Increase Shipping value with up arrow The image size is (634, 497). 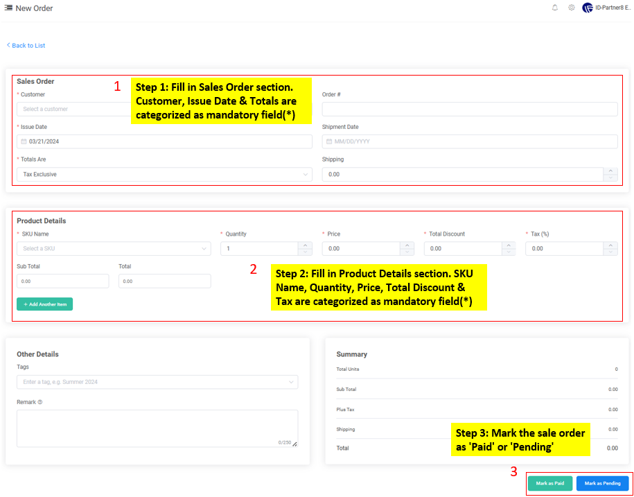click(610, 171)
